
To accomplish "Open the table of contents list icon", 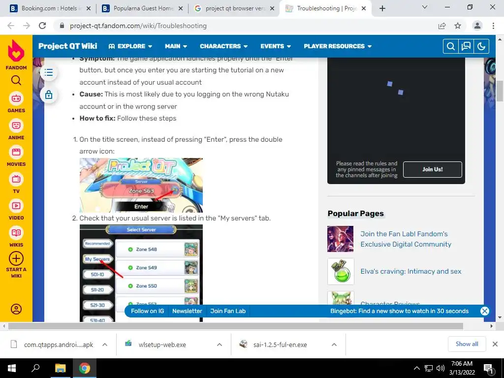I will click(49, 72).
